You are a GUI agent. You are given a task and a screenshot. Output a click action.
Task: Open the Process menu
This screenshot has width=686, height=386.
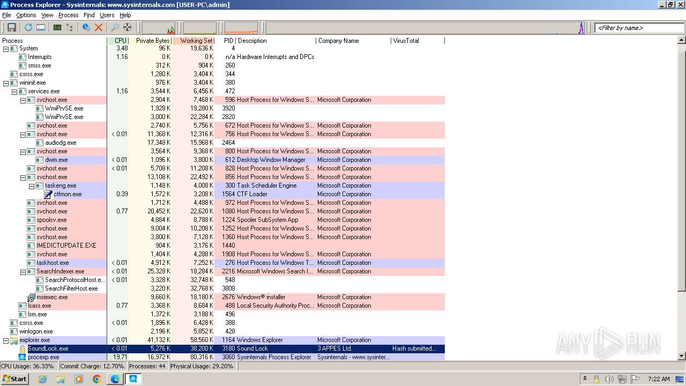(69, 15)
